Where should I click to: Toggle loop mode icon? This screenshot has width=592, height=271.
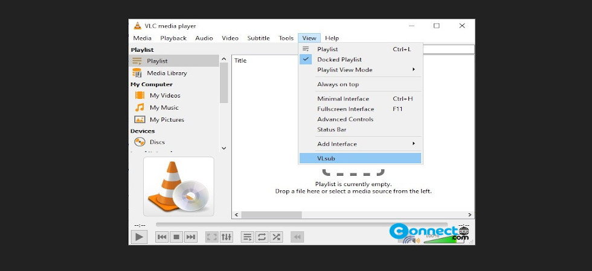coord(262,237)
